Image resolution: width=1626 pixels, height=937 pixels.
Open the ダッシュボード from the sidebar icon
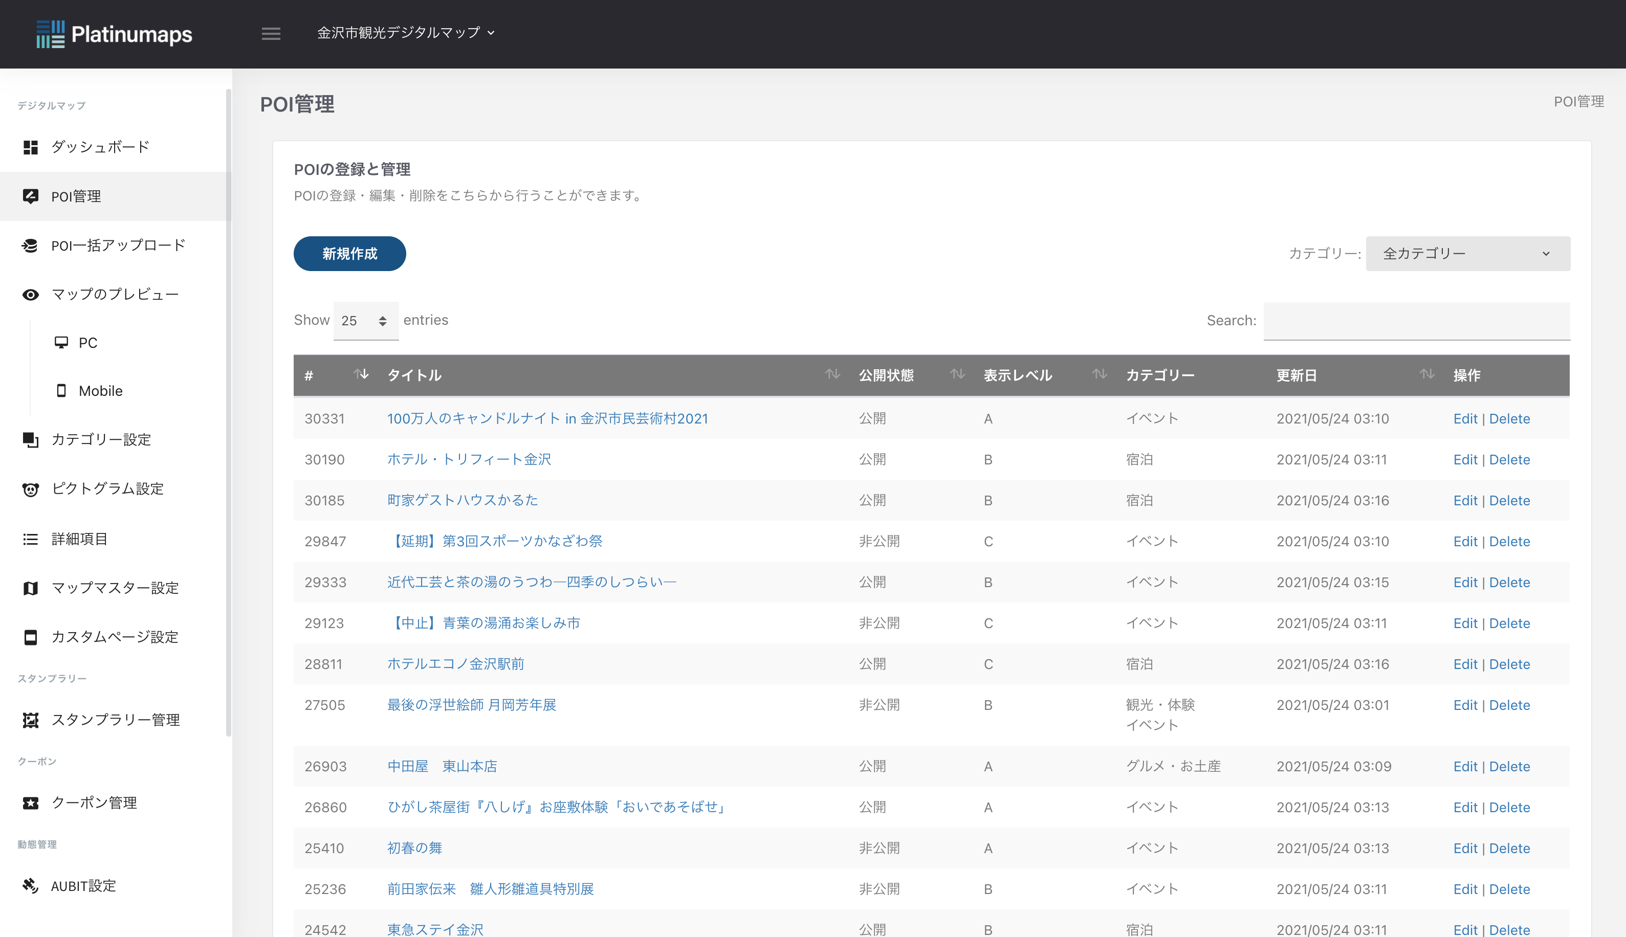(x=30, y=147)
